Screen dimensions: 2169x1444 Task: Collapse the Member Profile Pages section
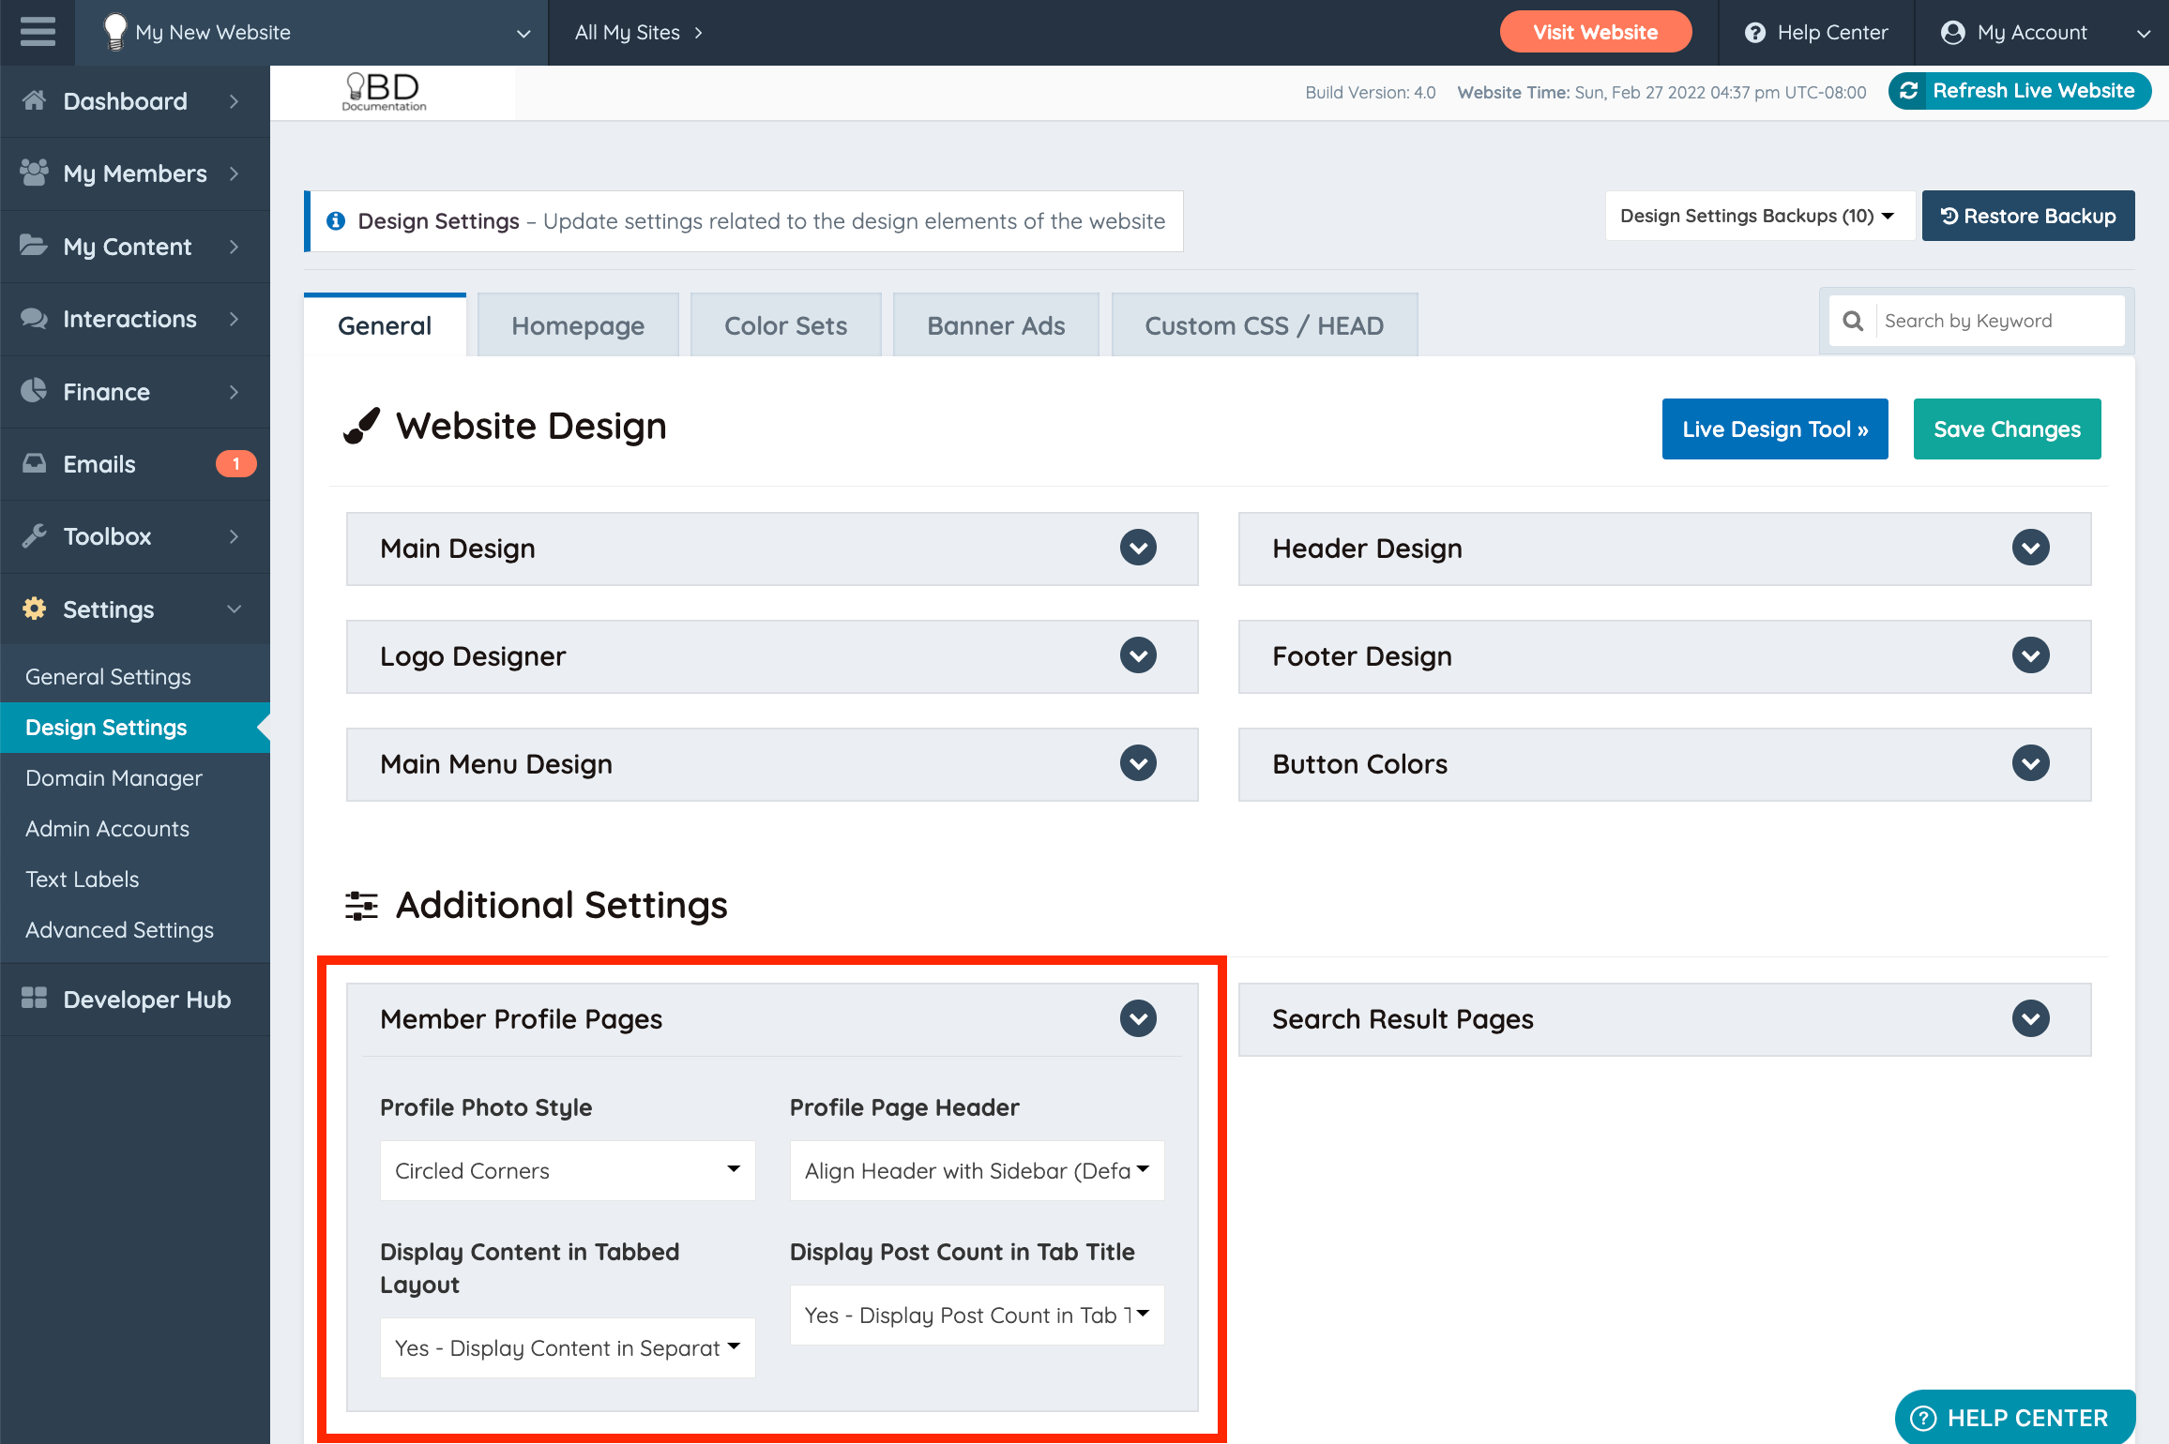[1137, 1018]
